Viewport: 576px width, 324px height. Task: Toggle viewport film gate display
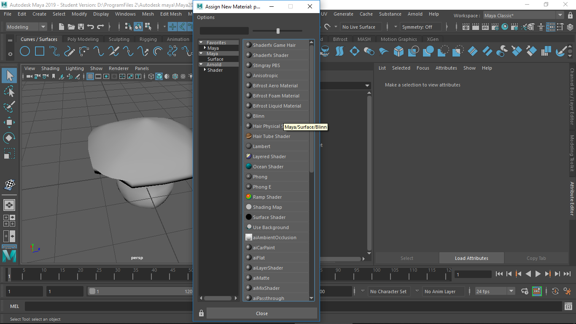[x=98, y=76]
